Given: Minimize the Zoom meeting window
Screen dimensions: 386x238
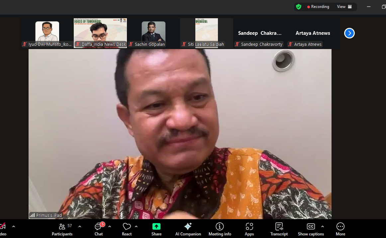Looking at the screenshot, I should 368,7.
